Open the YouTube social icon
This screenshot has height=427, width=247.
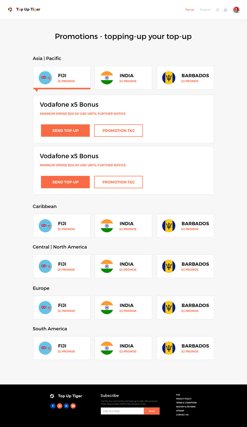[x=73, y=406]
